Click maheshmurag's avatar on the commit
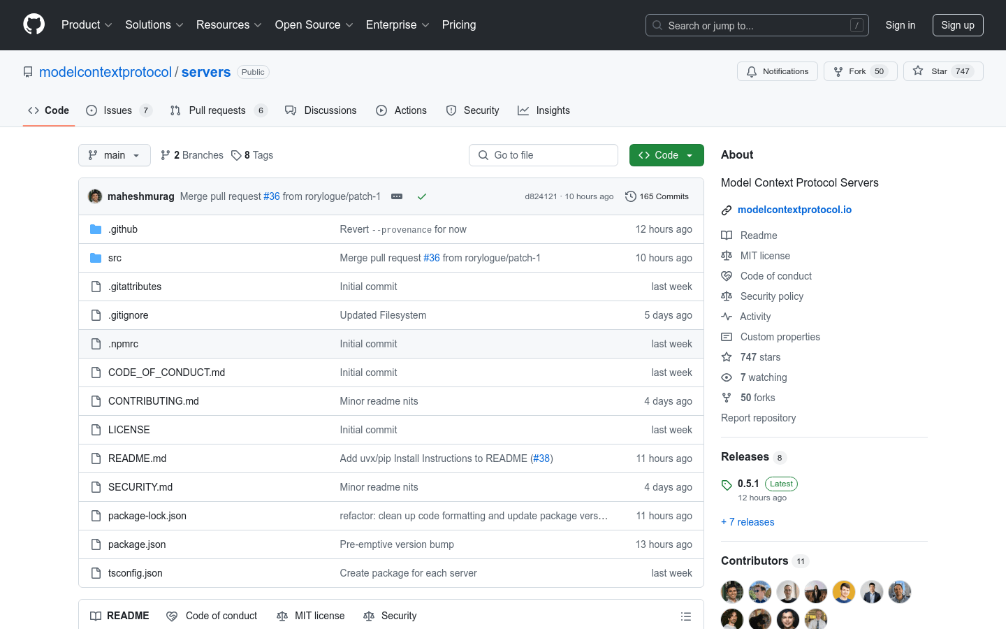Viewport: 1006px width, 629px height. pyautogui.click(x=94, y=196)
